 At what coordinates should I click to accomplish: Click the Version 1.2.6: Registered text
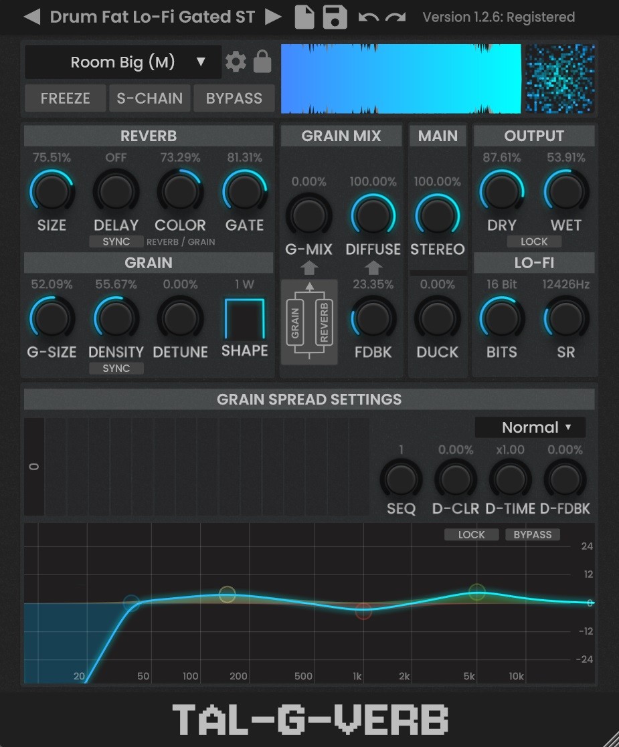pos(499,17)
